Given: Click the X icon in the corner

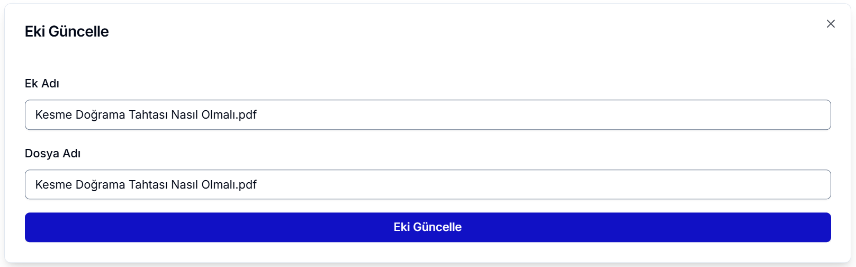Looking at the screenshot, I should click(x=831, y=24).
